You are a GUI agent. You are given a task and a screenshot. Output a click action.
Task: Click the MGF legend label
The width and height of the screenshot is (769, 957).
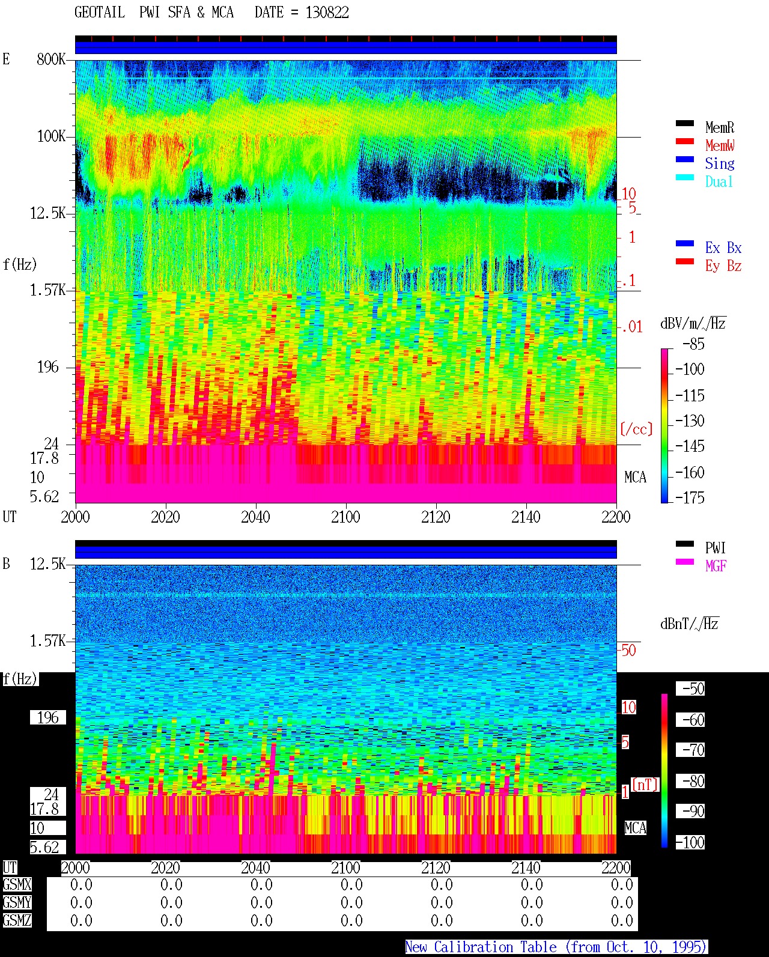point(716,566)
